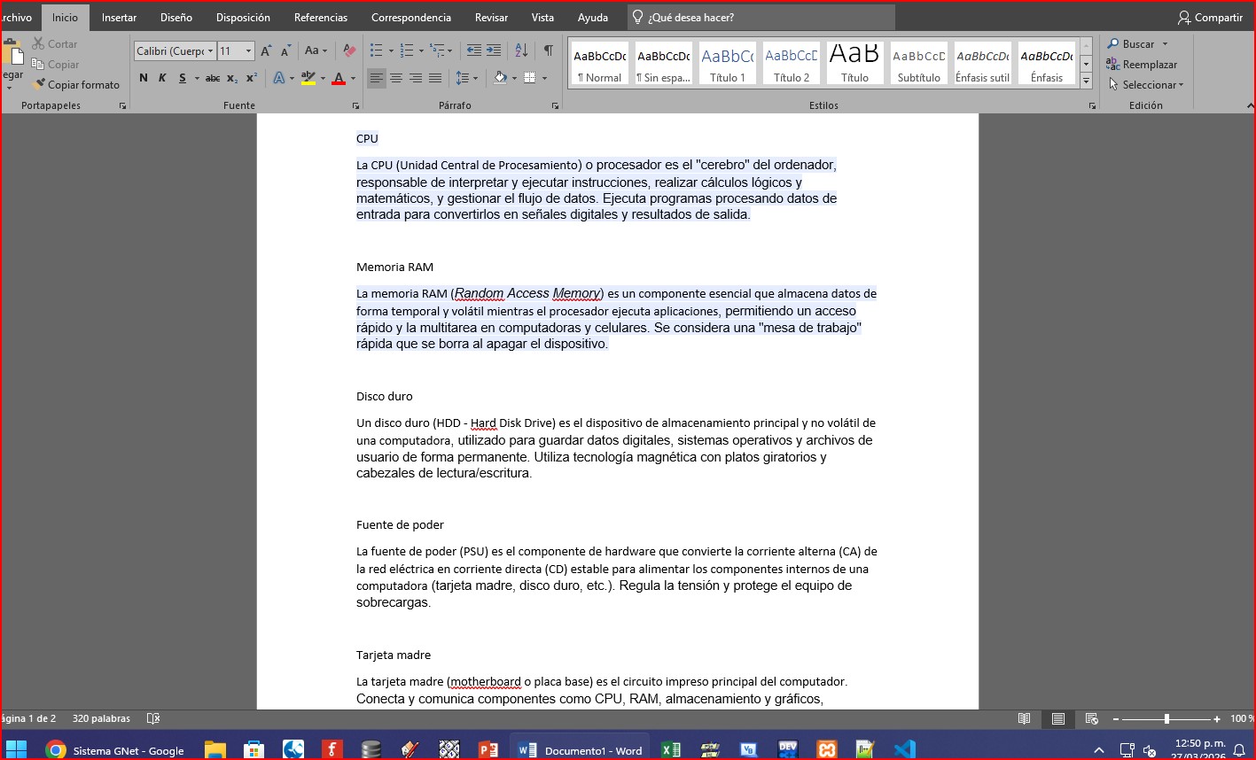Image resolution: width=1256 pixels, height=760 pixels.
Task: Switch to web layout view in status bar
Action: point(1091,718)
